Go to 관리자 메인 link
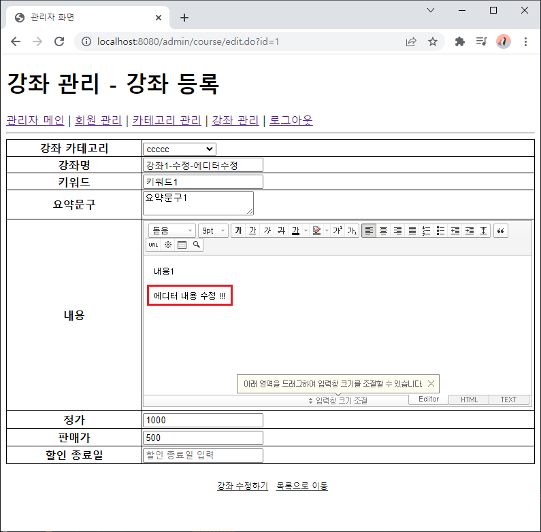Screen dimensions: 541x532 (35, 120)
